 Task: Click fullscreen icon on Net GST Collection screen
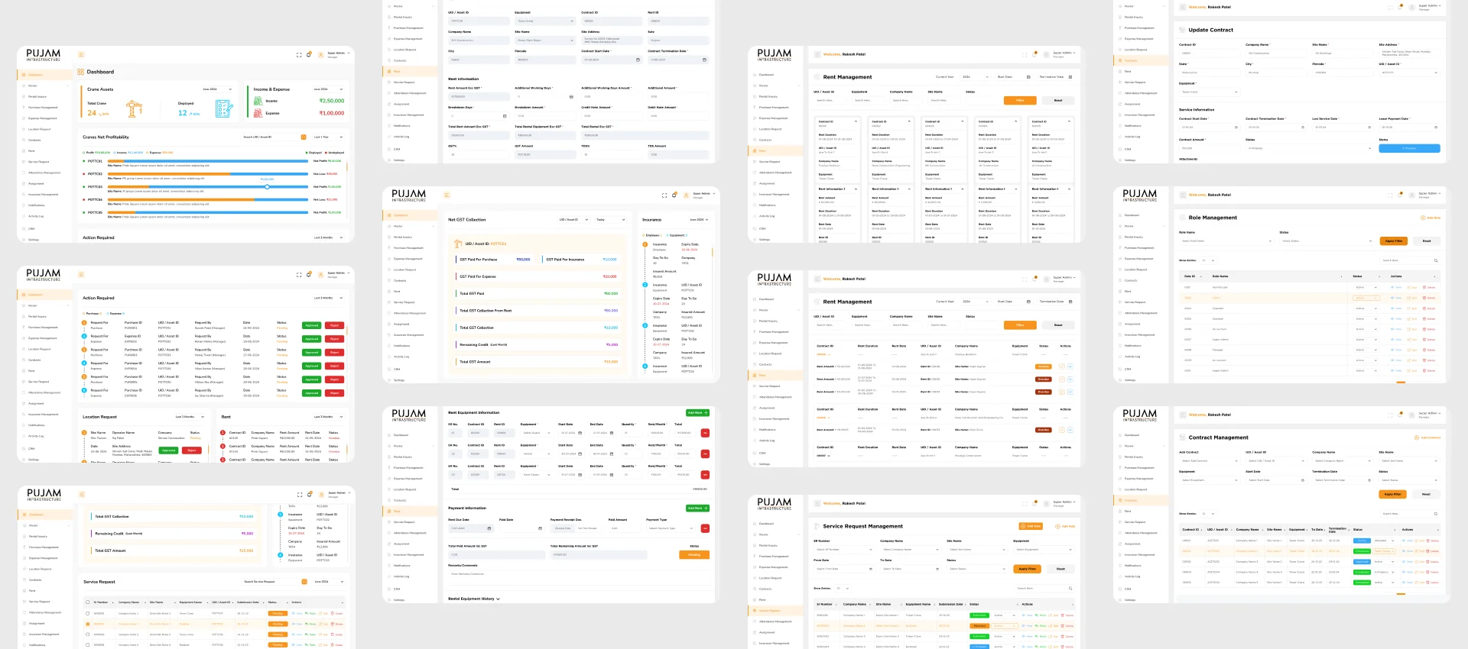pos(664,195)
